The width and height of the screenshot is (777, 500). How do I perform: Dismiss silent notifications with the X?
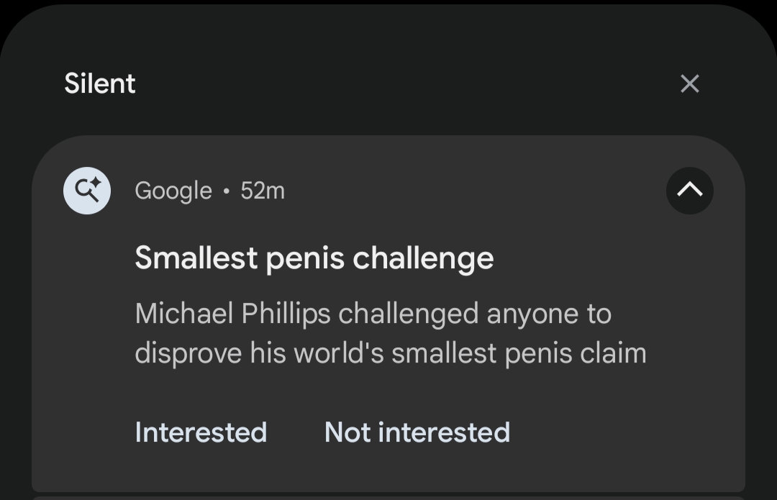click(x=689, y=83)
